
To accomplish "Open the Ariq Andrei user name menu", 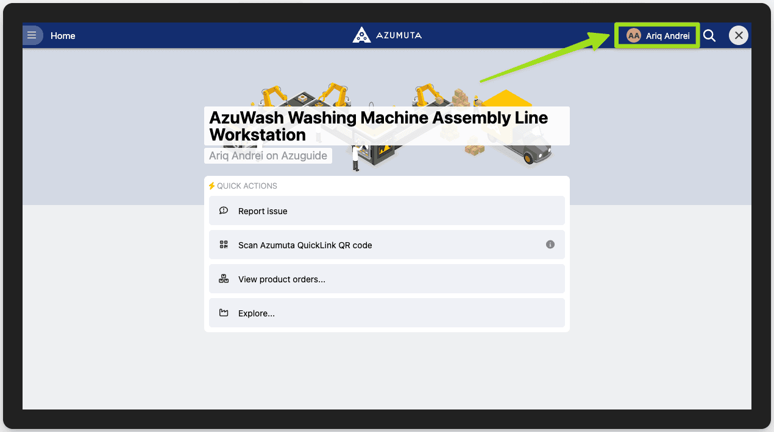I will coord(667,36).
